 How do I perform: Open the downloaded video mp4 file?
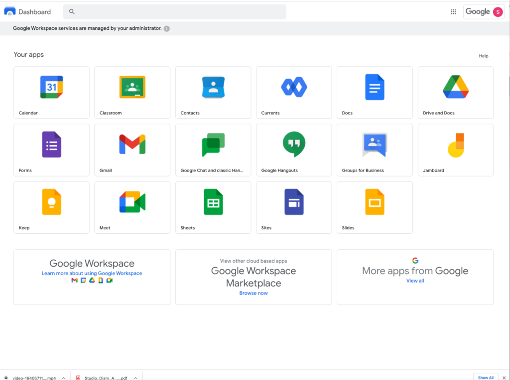click(34, 378)
